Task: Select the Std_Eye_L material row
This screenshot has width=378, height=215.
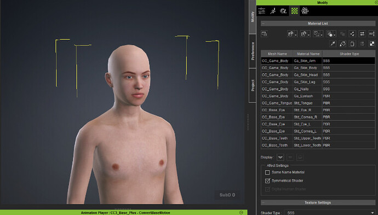Action: (318, 124)
